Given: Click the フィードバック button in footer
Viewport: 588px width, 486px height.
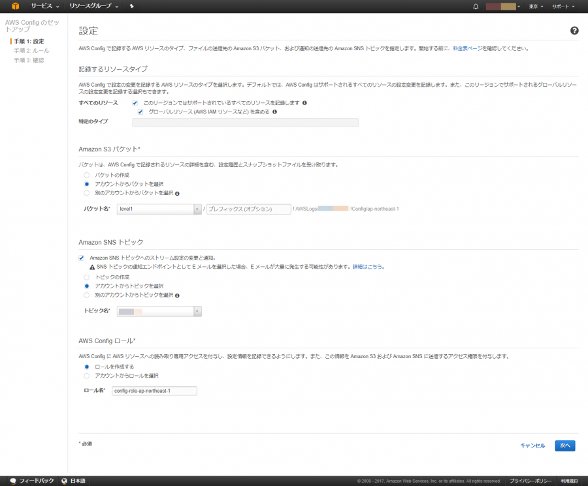Looking at the screenshot, I should click(x=32, y=481).
